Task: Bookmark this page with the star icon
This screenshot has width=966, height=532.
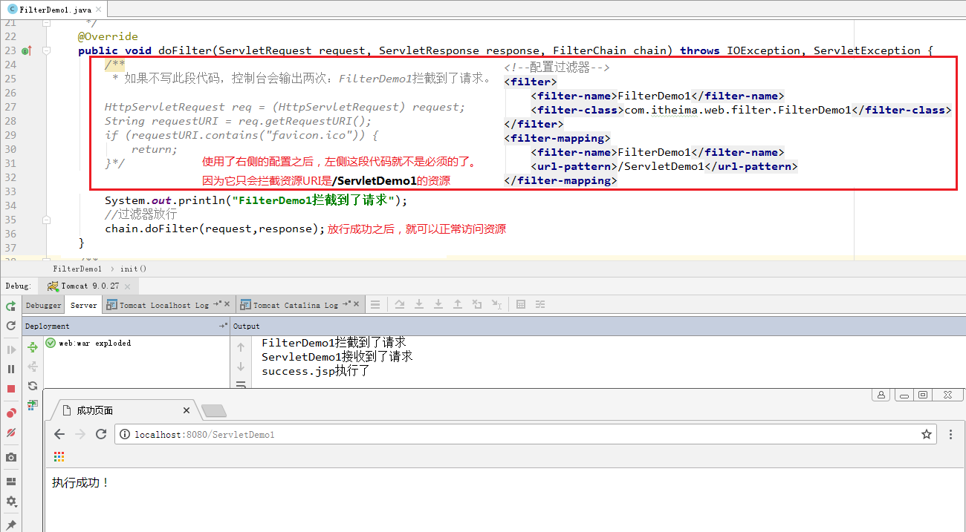Action: click(926, 434)
